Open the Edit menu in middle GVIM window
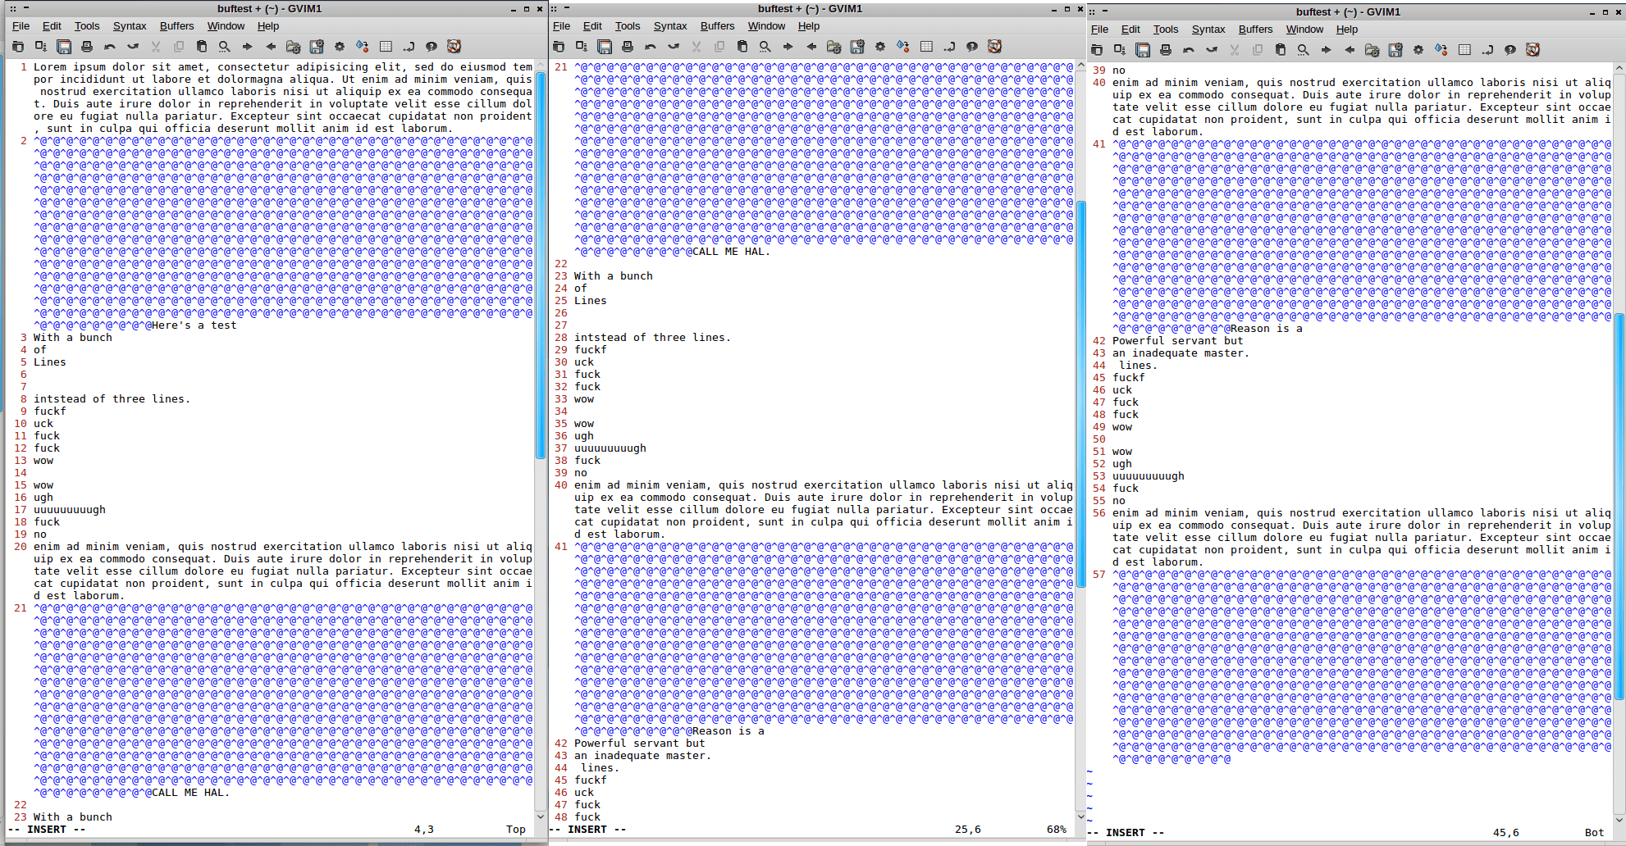Screen dimensions: 1626x846 (x=592, y=26)
